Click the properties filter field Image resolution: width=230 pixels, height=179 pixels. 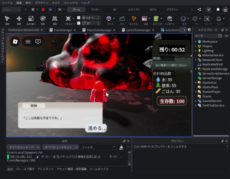point(180,147)
